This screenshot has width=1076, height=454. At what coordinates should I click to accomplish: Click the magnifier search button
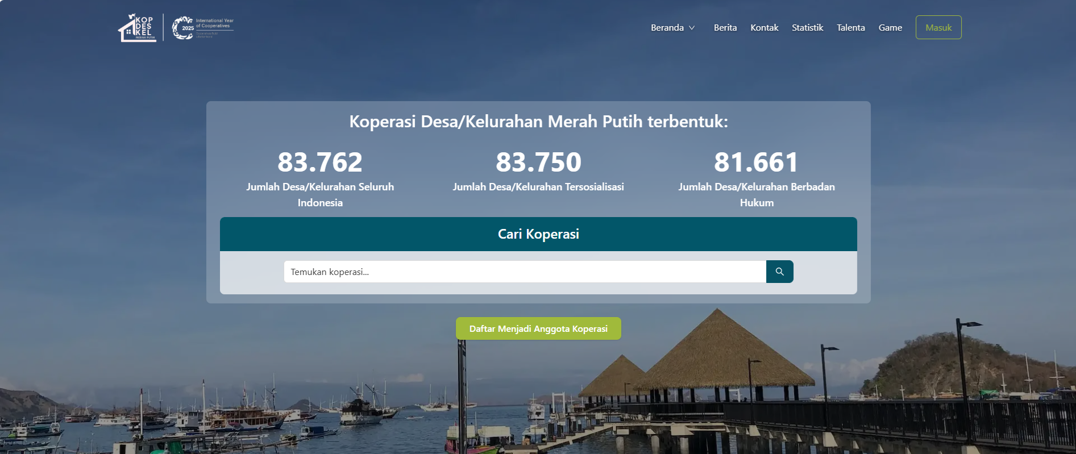coord(779,272)
